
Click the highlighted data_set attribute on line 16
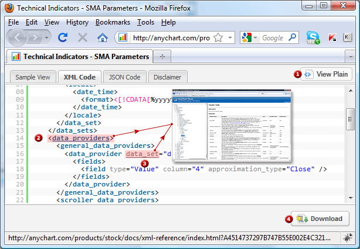point(142,154)
